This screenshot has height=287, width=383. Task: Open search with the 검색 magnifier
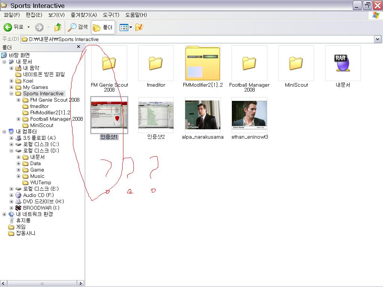(78, 27)
